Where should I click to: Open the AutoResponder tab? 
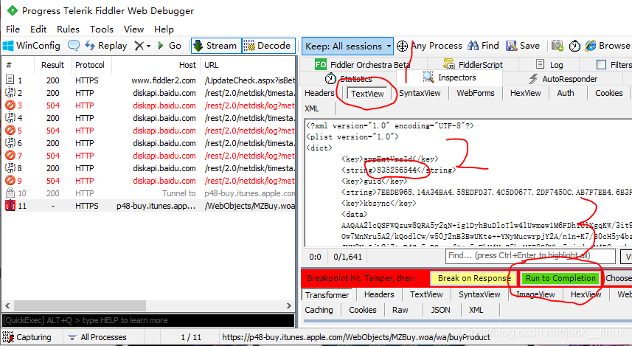[563, 79]
